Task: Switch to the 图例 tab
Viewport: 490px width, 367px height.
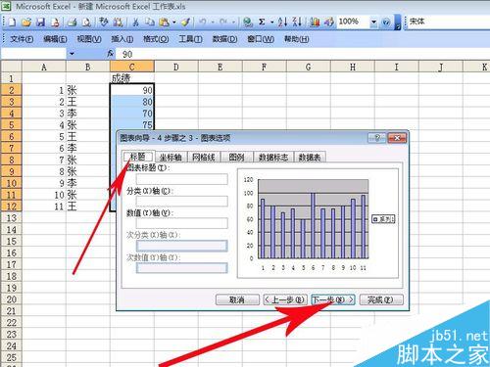Action: point(237,158)
